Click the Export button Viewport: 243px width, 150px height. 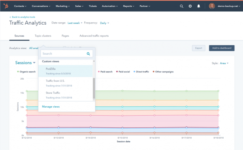point(198,48)
